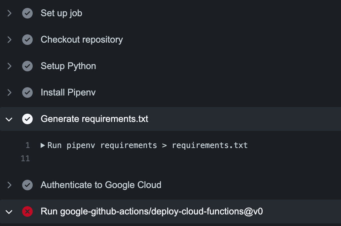The image size is (341, 226).
Task: Click the red failure icon on deploy-cloud-functions step
Action: [27, 211]
